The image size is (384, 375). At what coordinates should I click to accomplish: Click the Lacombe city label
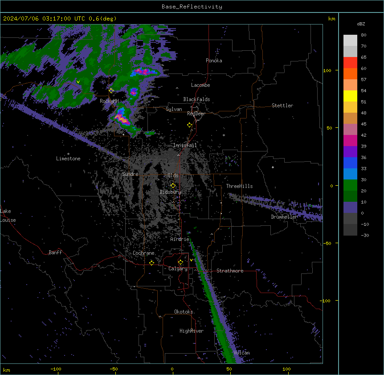200,85
